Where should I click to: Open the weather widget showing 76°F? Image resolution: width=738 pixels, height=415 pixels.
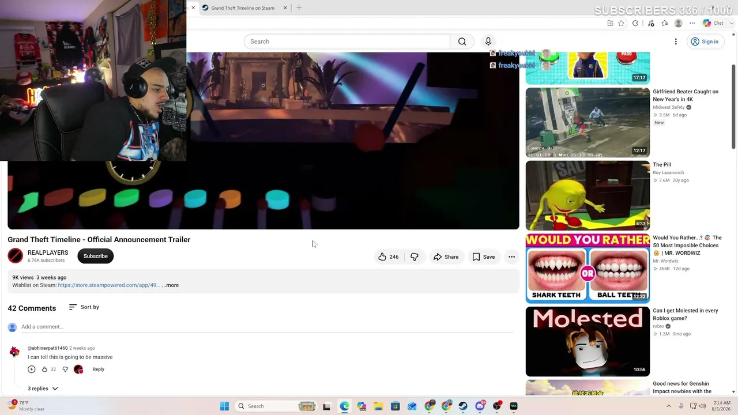tap(26, 406)
